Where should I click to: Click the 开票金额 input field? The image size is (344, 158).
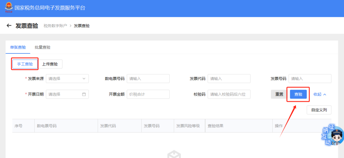(148, 94)
